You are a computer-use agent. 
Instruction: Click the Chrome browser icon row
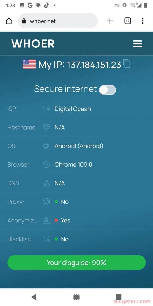tap(76, 165)
